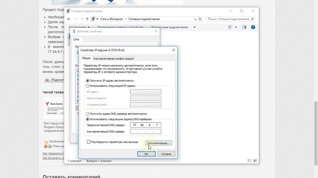This screenshot has height=178, width=318.
Task: Click the 'Отмена' cancel button
Action: 166,154
